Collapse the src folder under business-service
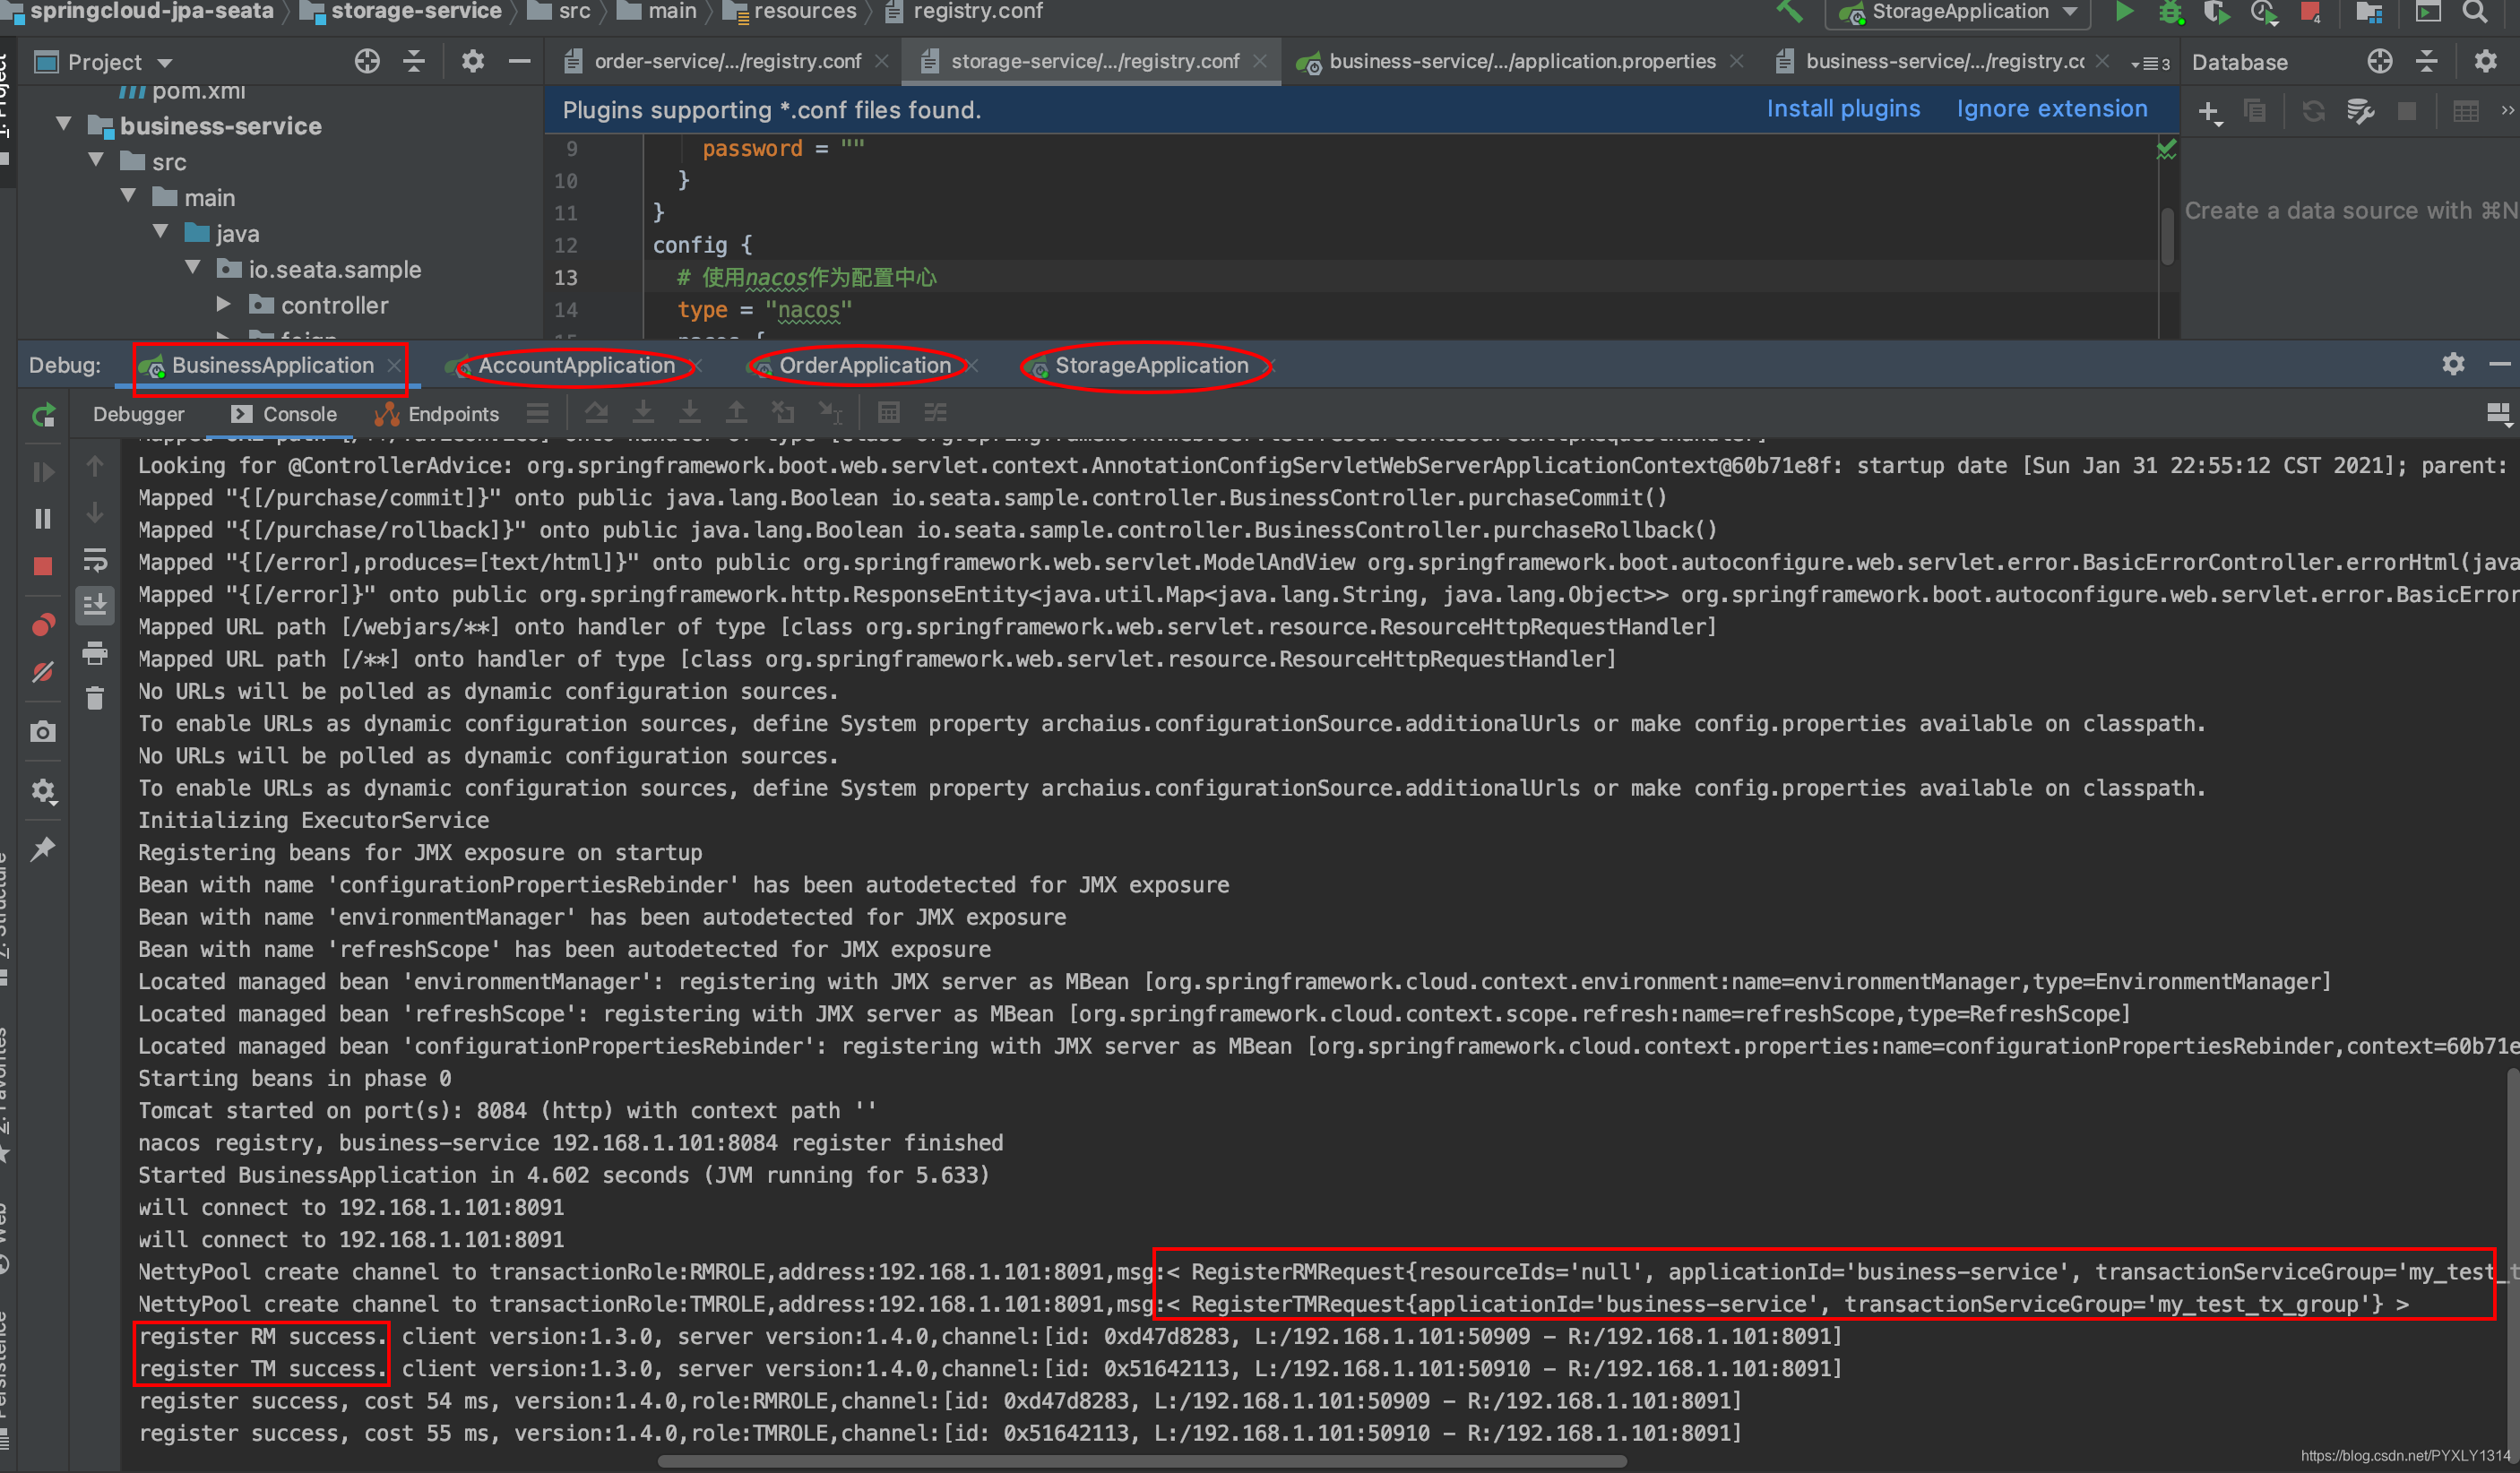This screenshot has width=2520, height=1473. coord(96,160)
